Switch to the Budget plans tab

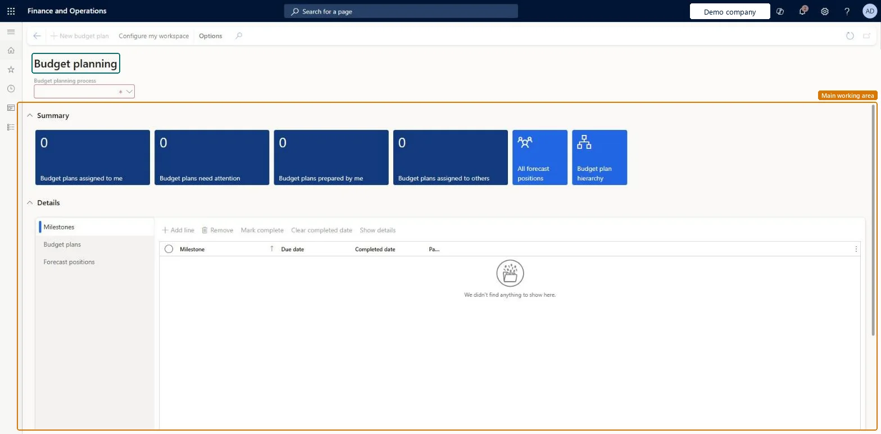coord(94,245)
